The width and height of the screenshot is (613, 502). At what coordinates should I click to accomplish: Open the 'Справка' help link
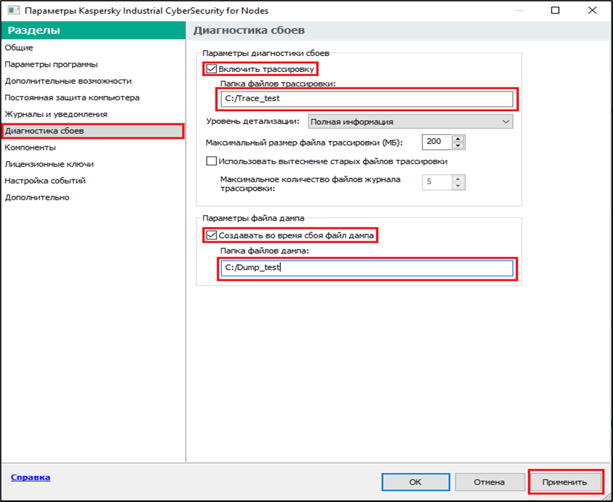(x=30, y=477)
